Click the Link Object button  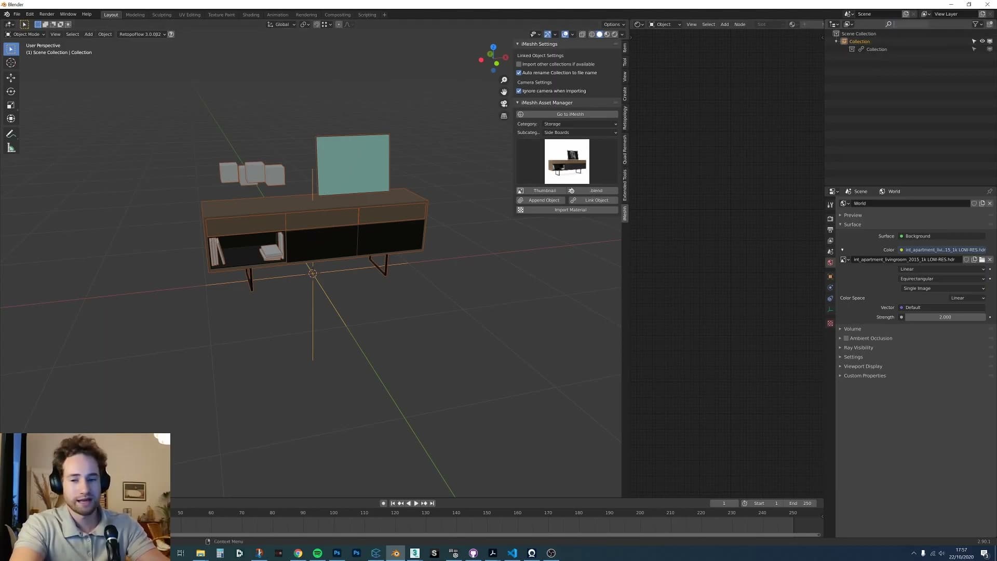tap(593, 201)
